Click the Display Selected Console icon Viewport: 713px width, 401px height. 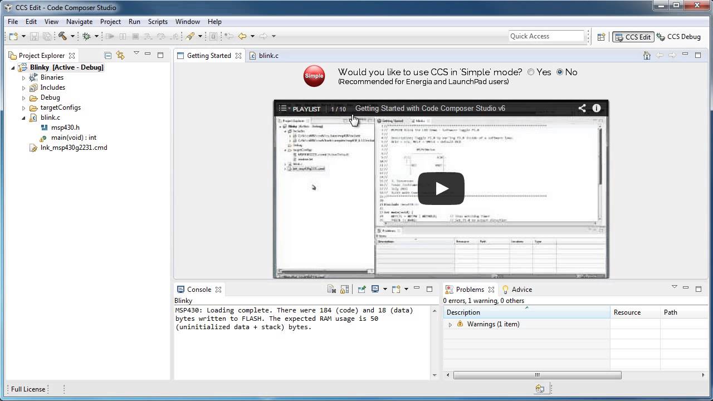coord(375,289)
